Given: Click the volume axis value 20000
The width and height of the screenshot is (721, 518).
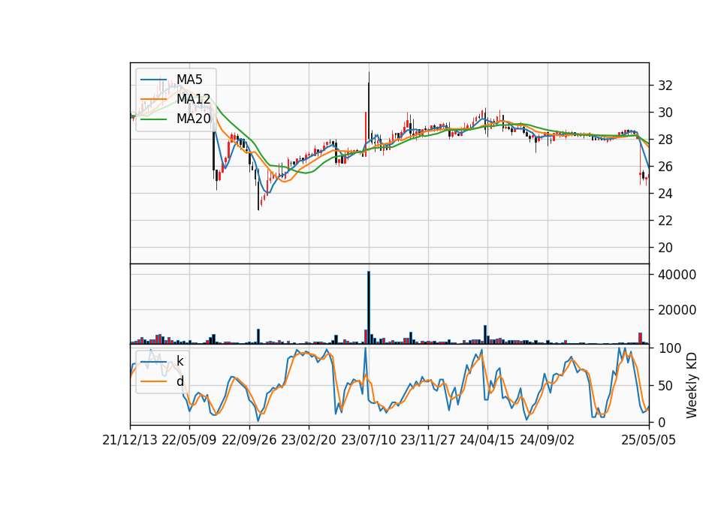Looking at the screenshot, I should coord(677,310).
